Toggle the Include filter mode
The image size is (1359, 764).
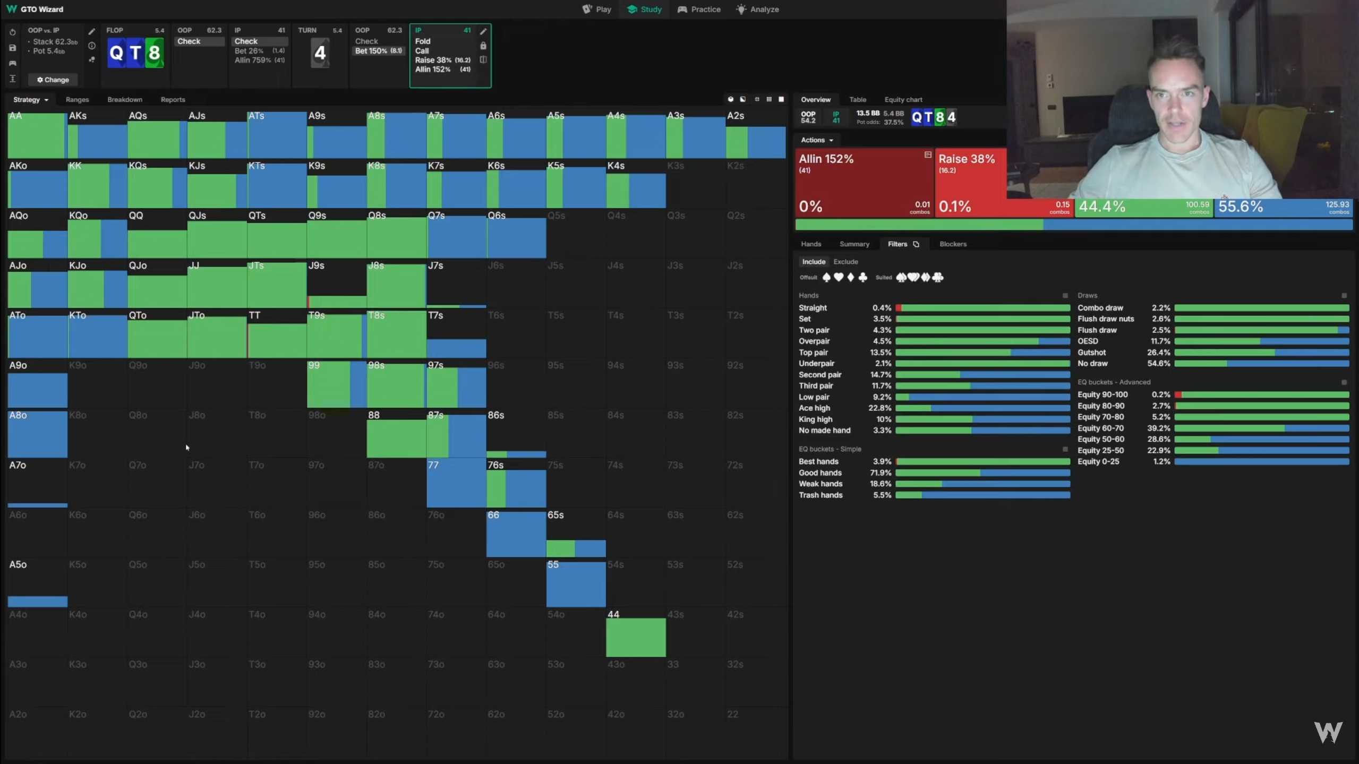click(x=813, y=262)
